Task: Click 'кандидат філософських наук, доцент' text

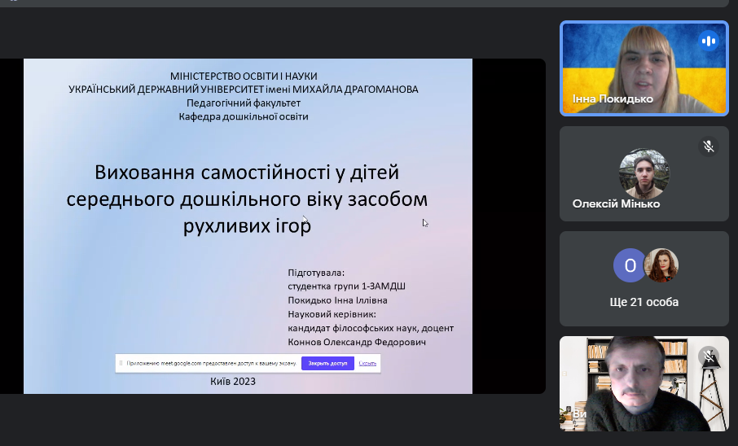Action: point(371,328)
